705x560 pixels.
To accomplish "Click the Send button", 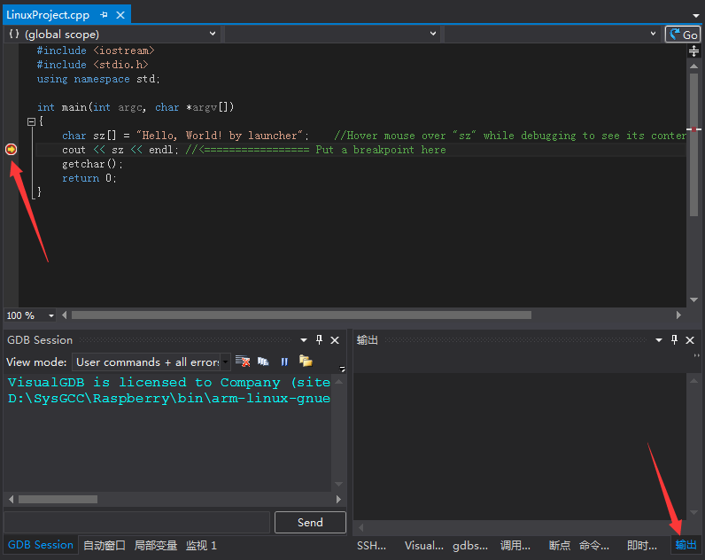I will tap(310, 522).
